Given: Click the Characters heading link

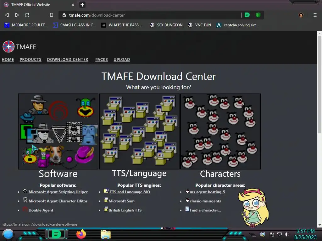Looking at the screenshot, I should pos(220,174).
